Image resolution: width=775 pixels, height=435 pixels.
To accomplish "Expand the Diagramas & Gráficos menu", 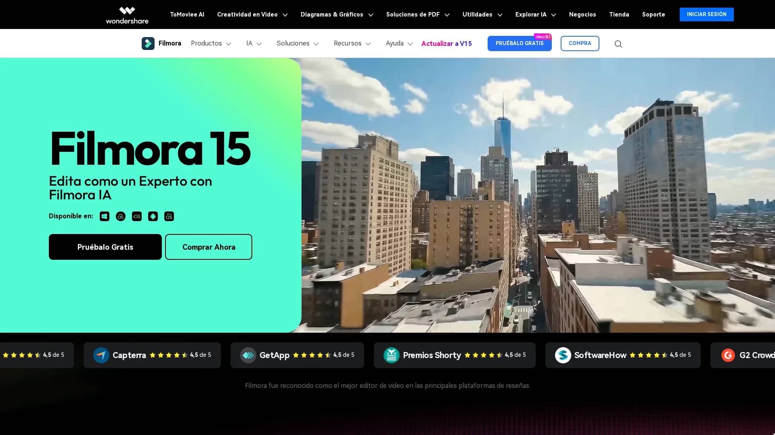I will tap(337, 14).
